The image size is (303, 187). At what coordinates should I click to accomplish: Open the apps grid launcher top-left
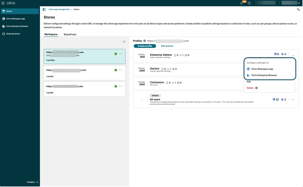(3, 3)
